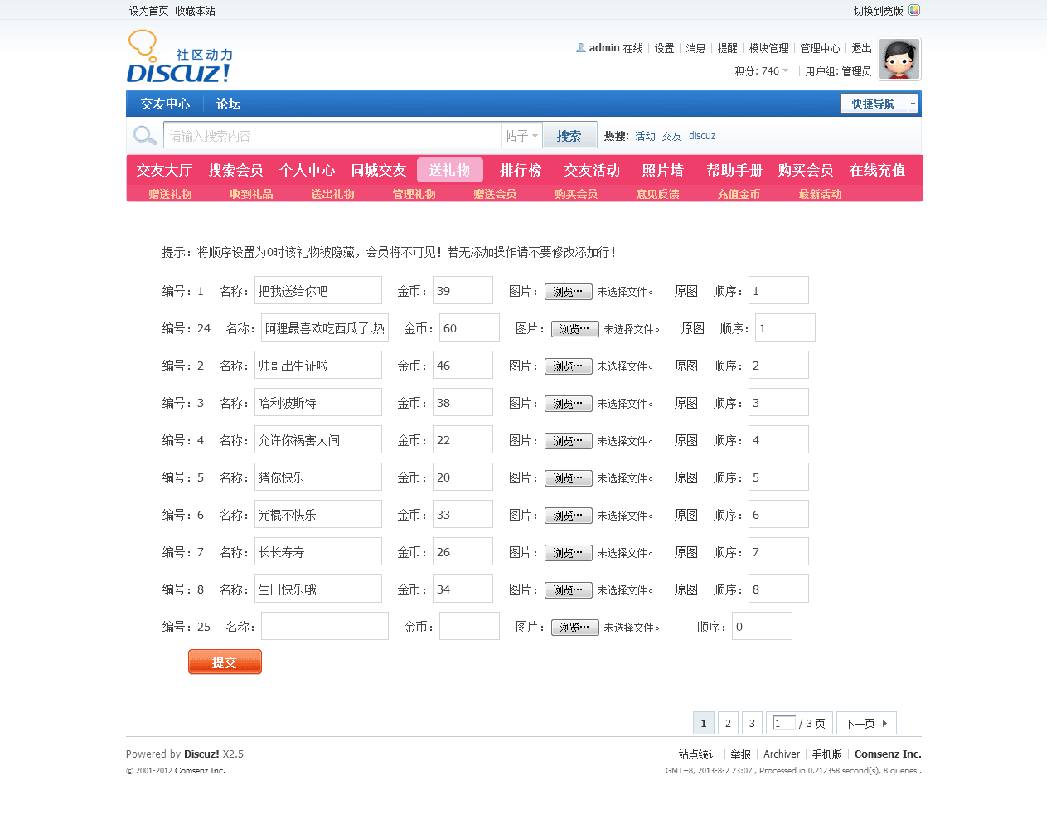Open the 充值金币 submenu link
Image resolution: width=1061 pixels, height=819 pixels.
(739, 194)
